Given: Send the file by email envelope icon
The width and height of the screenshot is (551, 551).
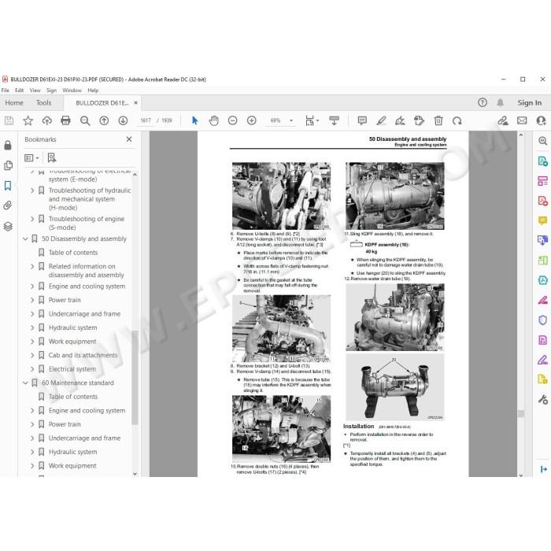Looking at the screenshot, I should 522,120.
